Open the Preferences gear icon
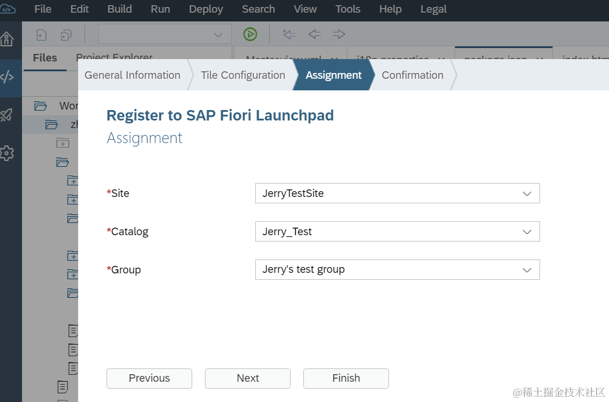 coord(7,153)
